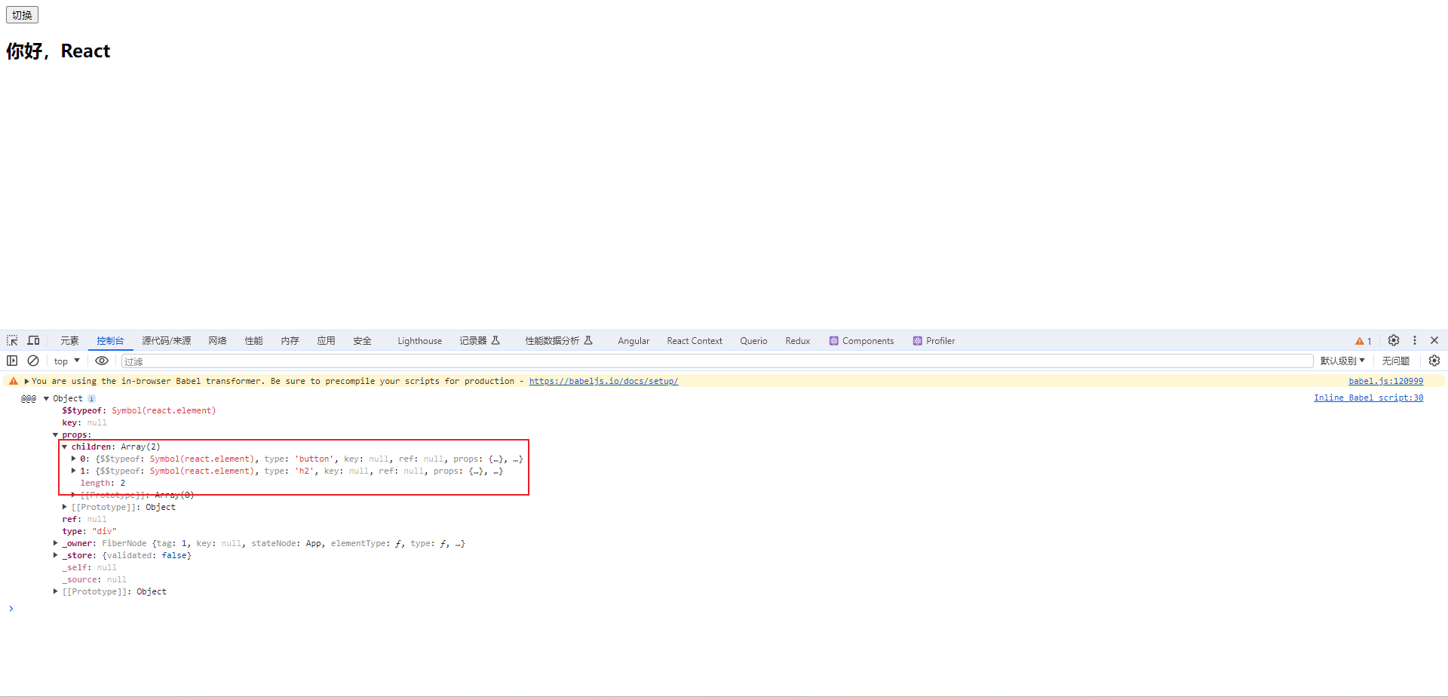Click the warning count triangle icon
Screen dimensions: 1448x697
[x=1360, y=342]
